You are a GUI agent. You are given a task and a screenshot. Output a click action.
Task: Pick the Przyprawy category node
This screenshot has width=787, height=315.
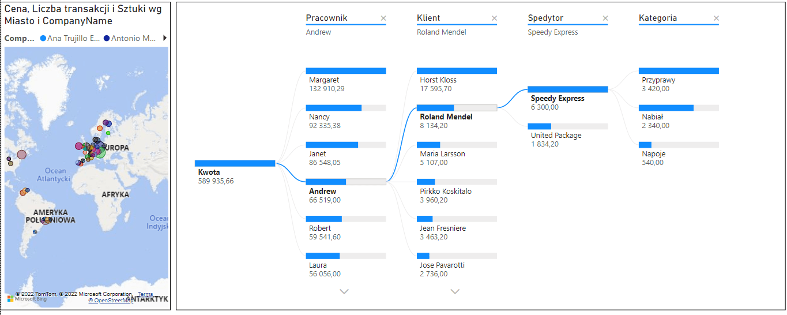click(x=679, y=80)
